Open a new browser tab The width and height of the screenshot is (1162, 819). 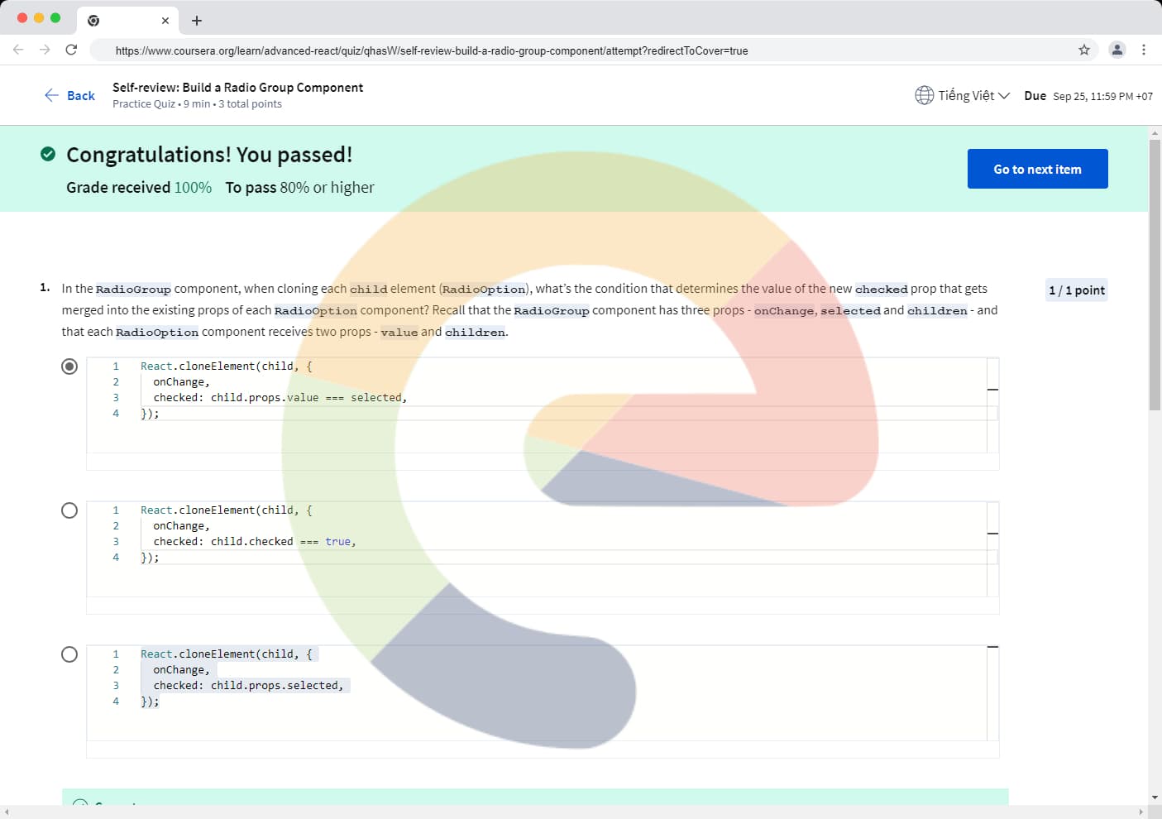pos(197,21)
